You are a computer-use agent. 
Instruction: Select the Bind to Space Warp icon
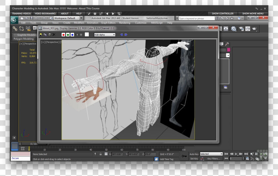28,29
